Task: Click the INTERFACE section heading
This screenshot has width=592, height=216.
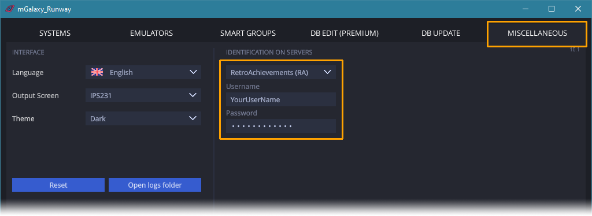Action: pyautogui.click(x=28, y=53)
